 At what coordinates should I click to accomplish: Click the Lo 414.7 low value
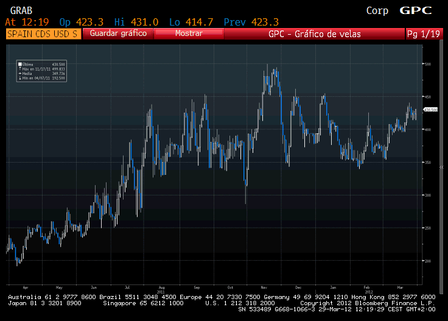[191, 22]
